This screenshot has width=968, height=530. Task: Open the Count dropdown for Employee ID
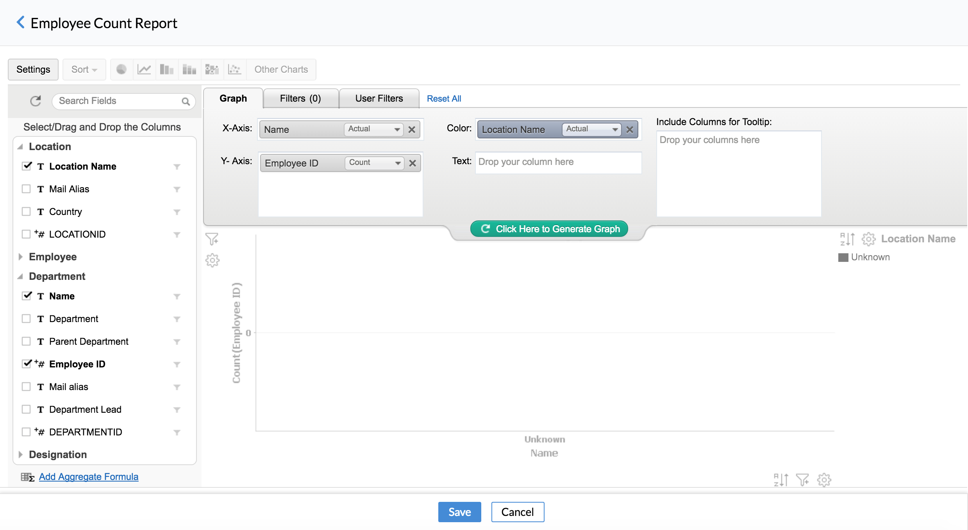[x=374, y=163]
